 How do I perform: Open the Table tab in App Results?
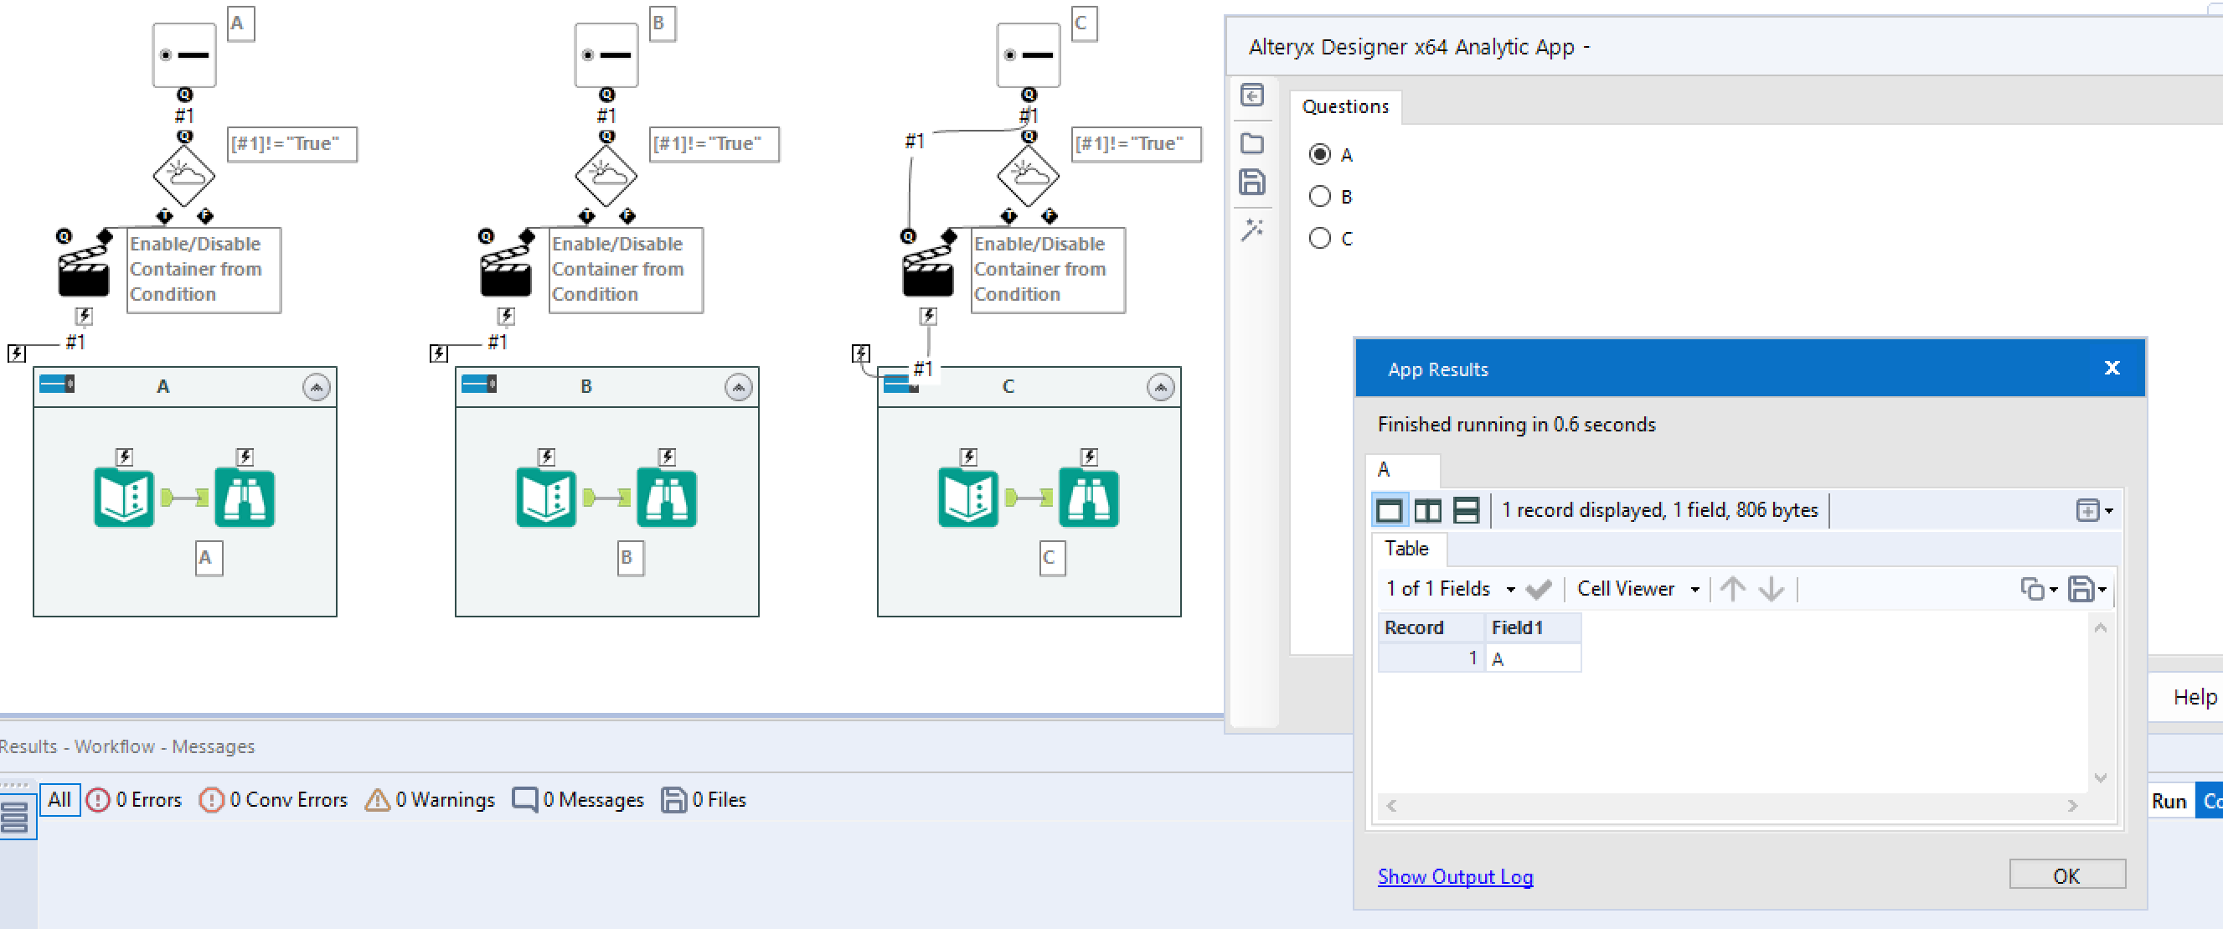(x=1405, y=548)
